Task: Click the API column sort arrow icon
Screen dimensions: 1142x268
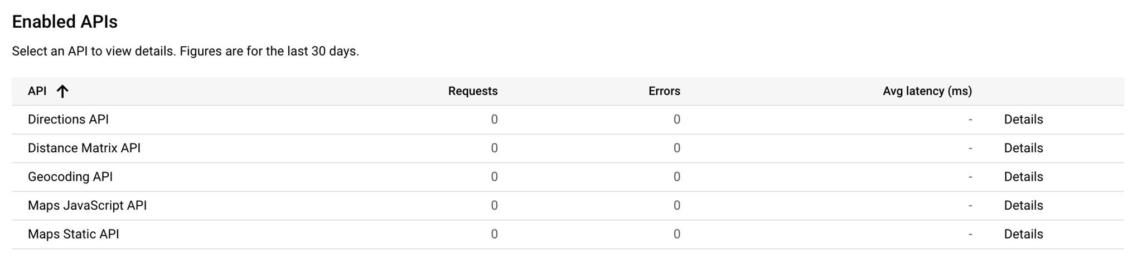Action: tap(62, 91)
